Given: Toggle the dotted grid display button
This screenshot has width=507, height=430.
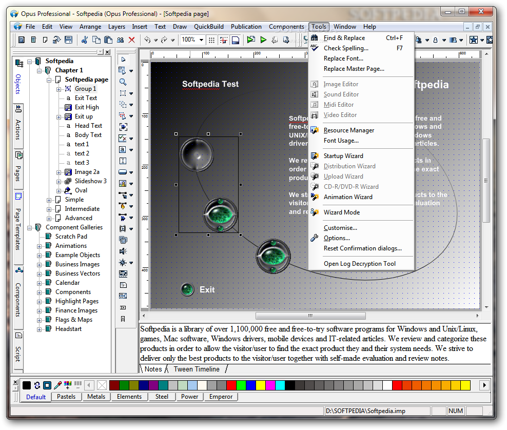Looking at the screenshot, I should pos(211,40).
